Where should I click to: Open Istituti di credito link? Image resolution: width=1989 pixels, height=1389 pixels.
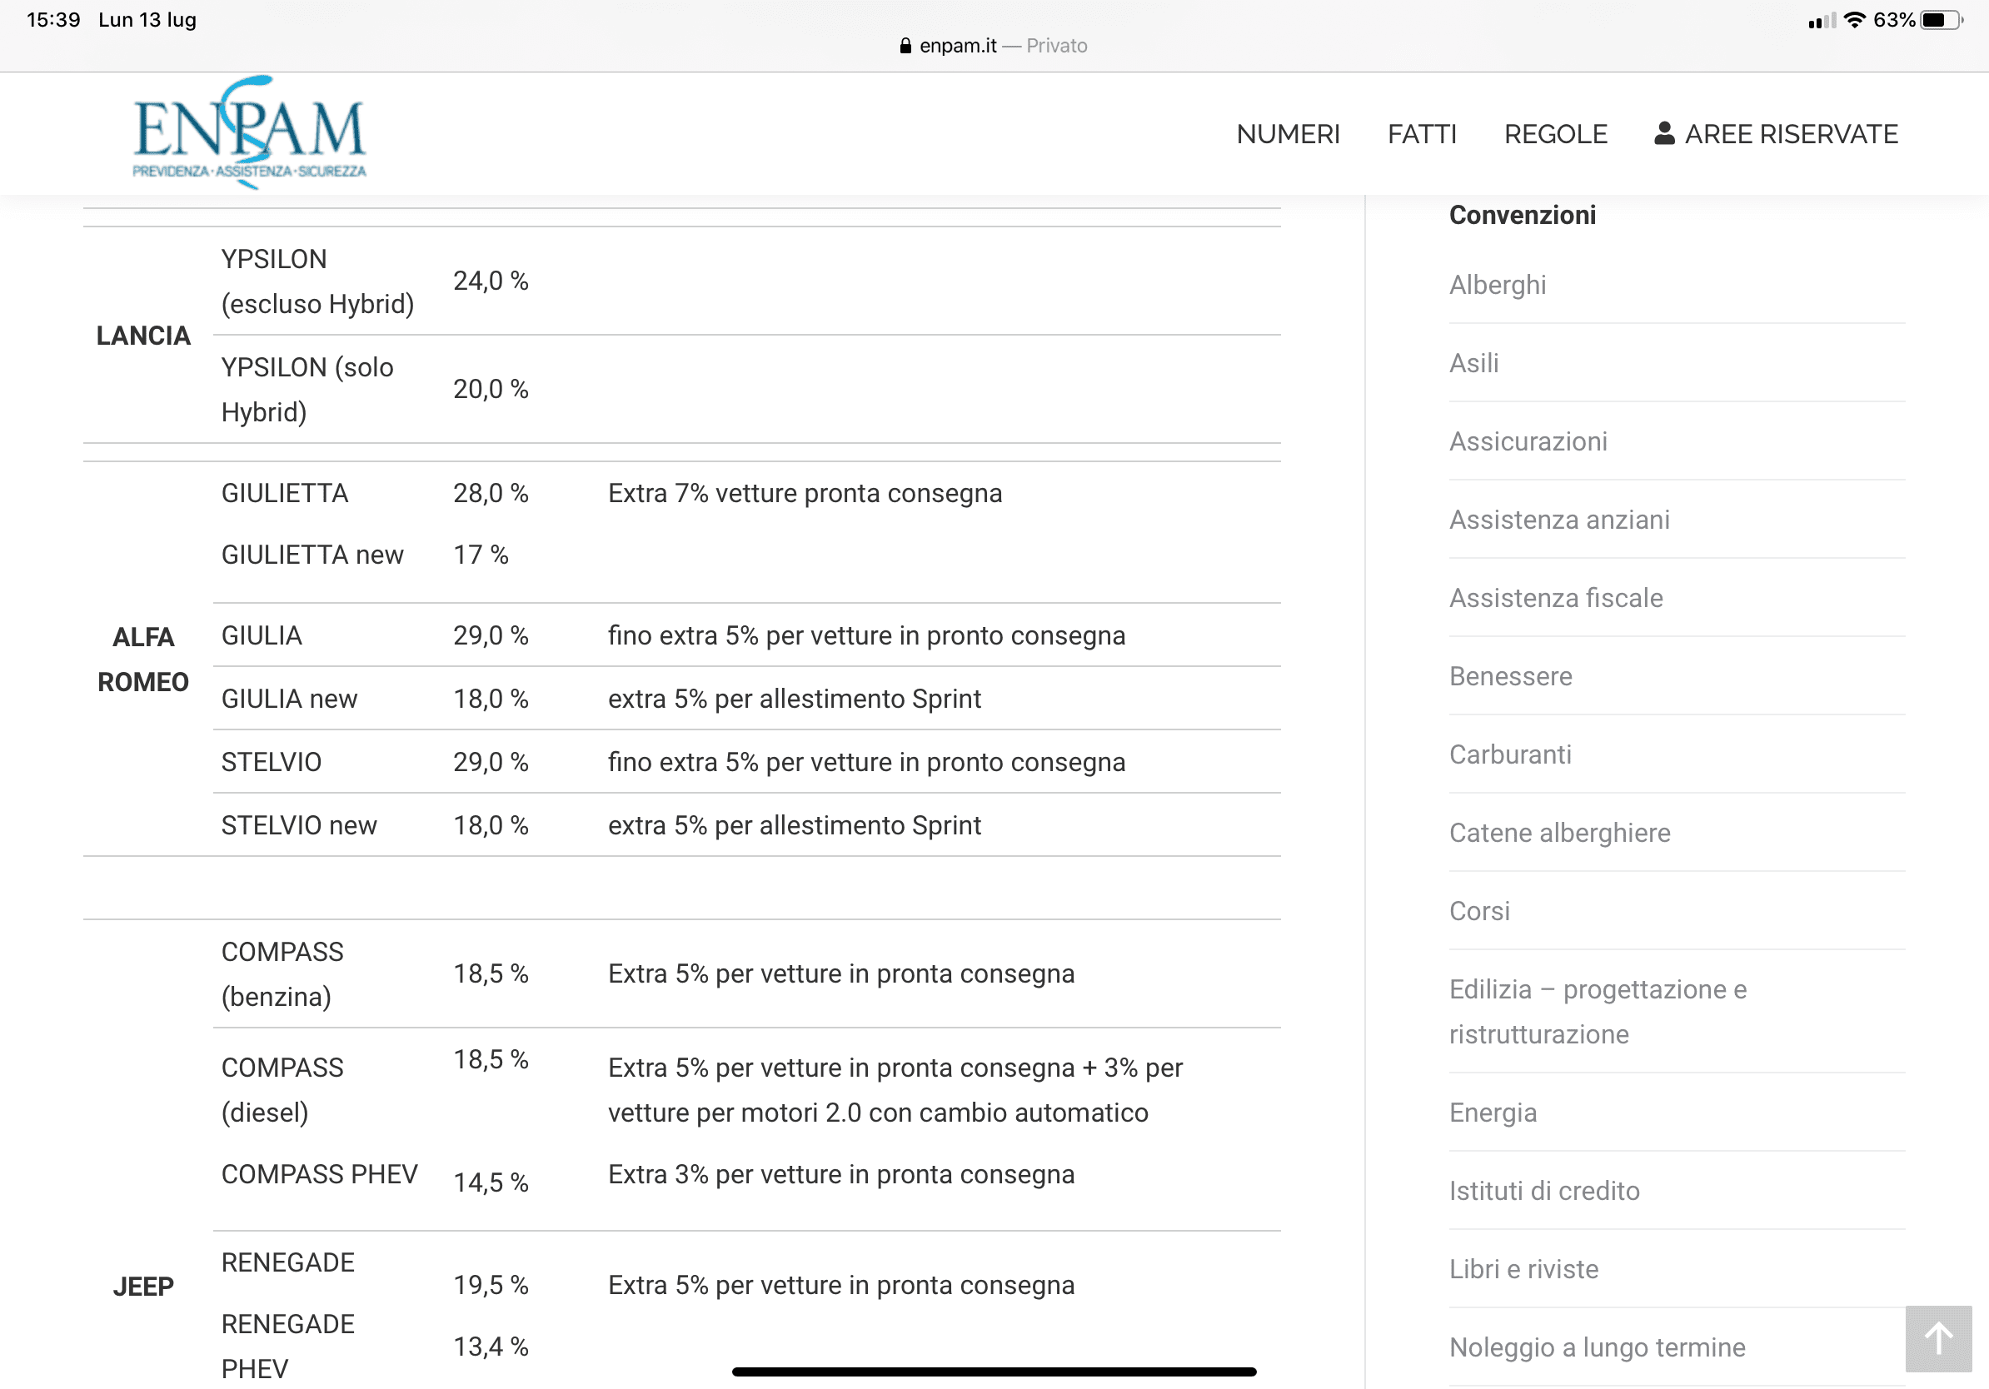(x=1543, y=1192)
